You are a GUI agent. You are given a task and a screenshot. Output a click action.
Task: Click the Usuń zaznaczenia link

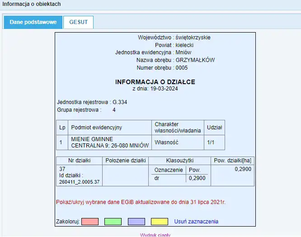(196, 222)
